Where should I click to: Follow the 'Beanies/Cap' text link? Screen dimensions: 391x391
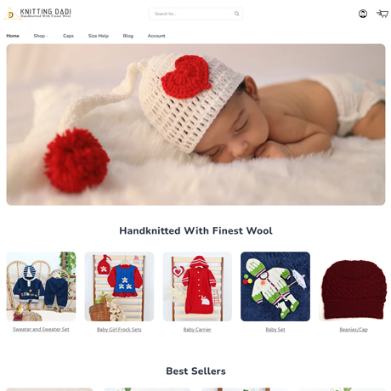tap(354, 330)
